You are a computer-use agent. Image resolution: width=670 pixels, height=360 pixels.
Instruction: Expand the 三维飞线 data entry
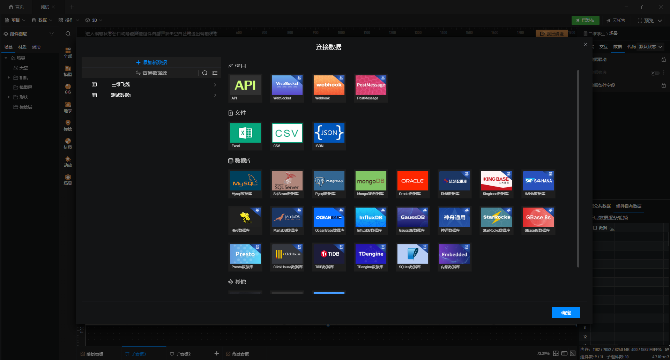pos(215,84)
